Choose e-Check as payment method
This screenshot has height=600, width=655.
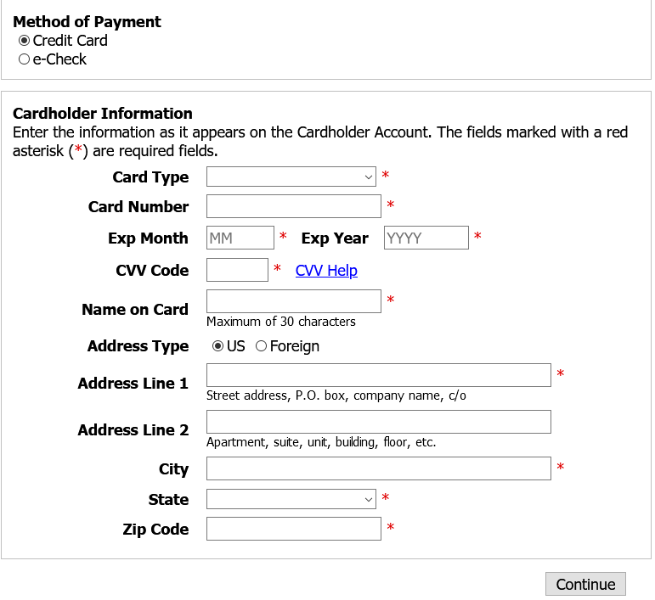click(x=25, y=59)
